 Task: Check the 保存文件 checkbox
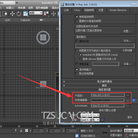77,41
